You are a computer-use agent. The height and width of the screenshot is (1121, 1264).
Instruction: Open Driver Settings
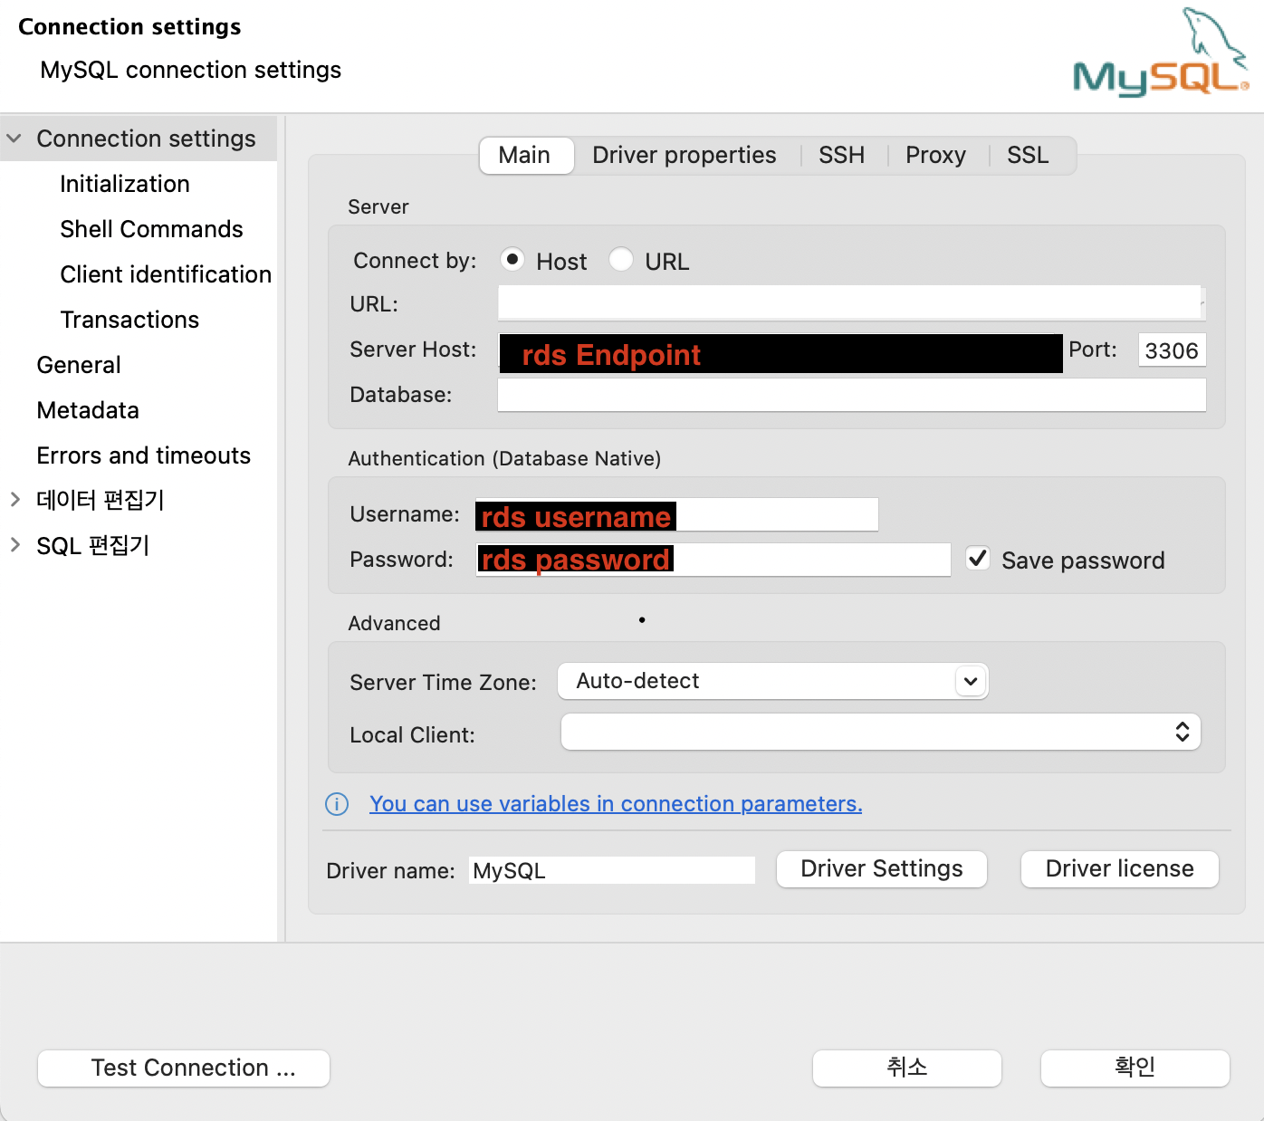pos(882,869)
